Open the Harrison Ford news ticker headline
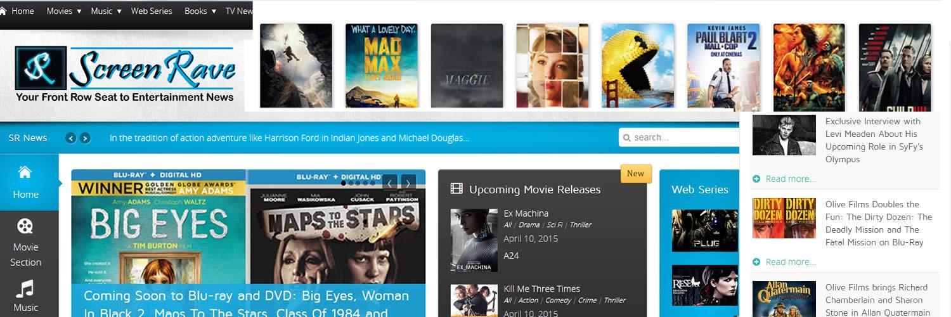Screen dimensions: 951x317 coord(289,138)
